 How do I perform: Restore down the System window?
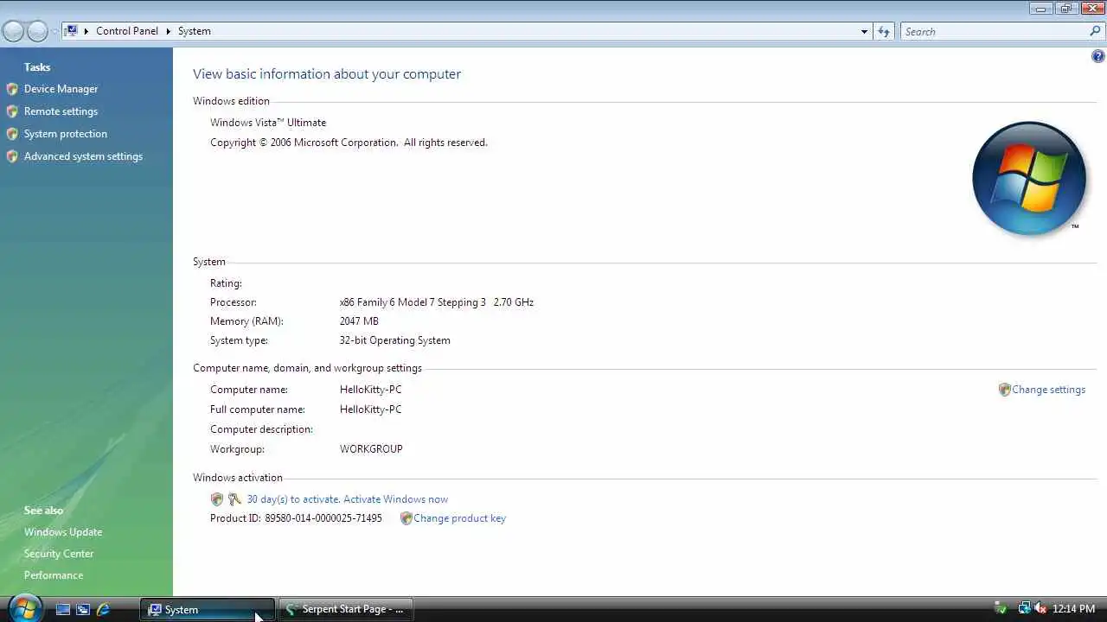pyautogui.click(x=1065, y=8)
